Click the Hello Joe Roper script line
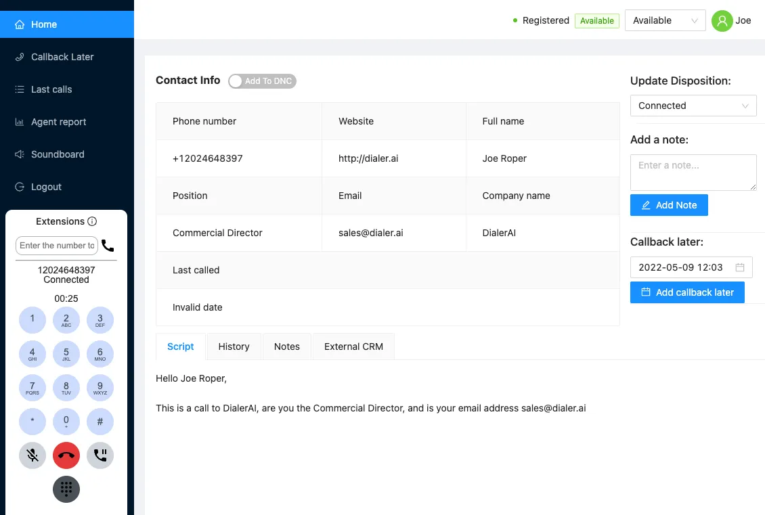765x515 pixels. 191,378
